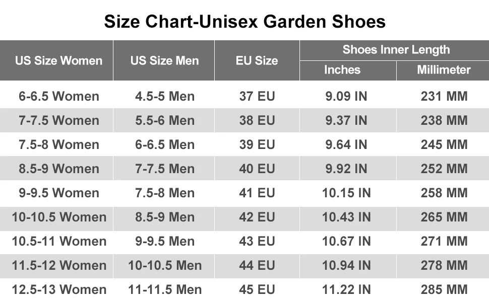Click the 6-6.5 Women size cell

[59, 96]
